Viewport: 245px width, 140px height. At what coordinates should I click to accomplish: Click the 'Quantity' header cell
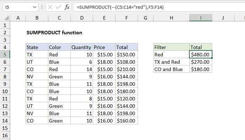[x=82, y=47]
